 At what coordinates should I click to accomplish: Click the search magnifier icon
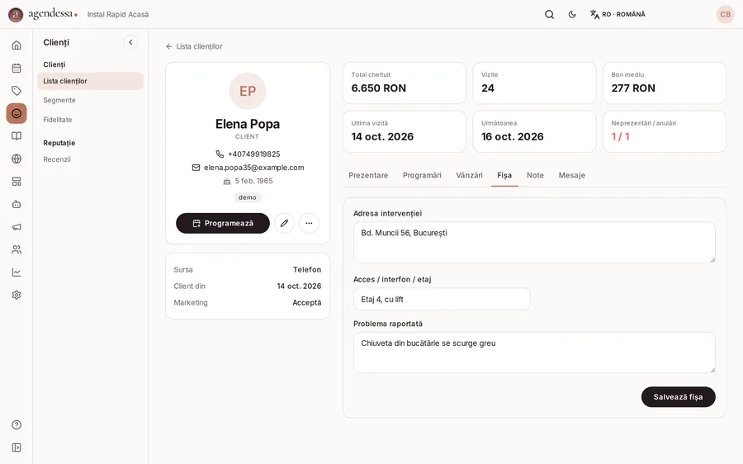click(x=549, y=14)
